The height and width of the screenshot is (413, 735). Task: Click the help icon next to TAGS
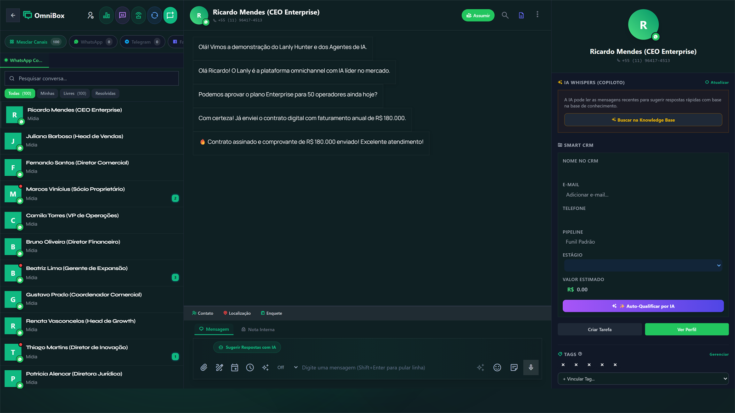click(x=580, y=354)
